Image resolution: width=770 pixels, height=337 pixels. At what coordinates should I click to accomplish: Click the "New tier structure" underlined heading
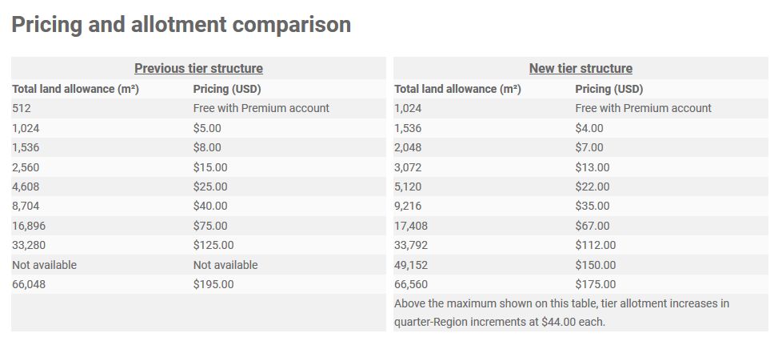point(580,68)
